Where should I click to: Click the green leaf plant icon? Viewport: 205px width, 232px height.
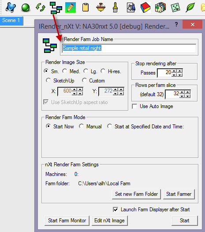pos(190,7)
